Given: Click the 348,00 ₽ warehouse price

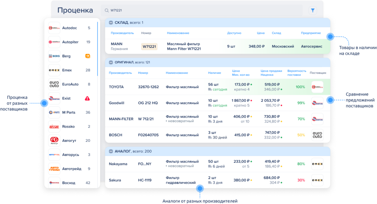Looking at the screenshot, I should [x=257, y=46].
